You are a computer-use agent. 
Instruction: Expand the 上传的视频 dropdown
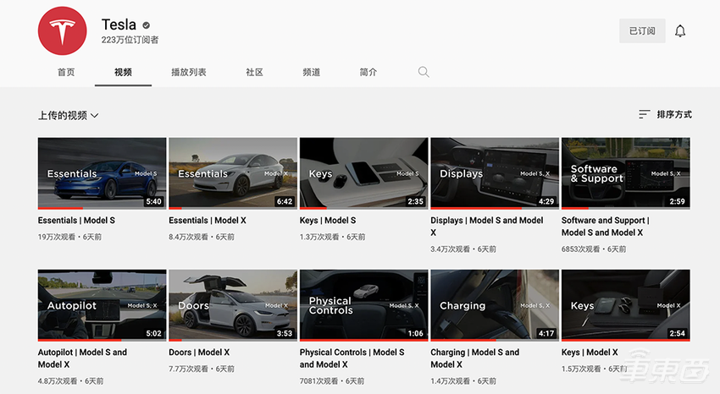pos(69,115)
